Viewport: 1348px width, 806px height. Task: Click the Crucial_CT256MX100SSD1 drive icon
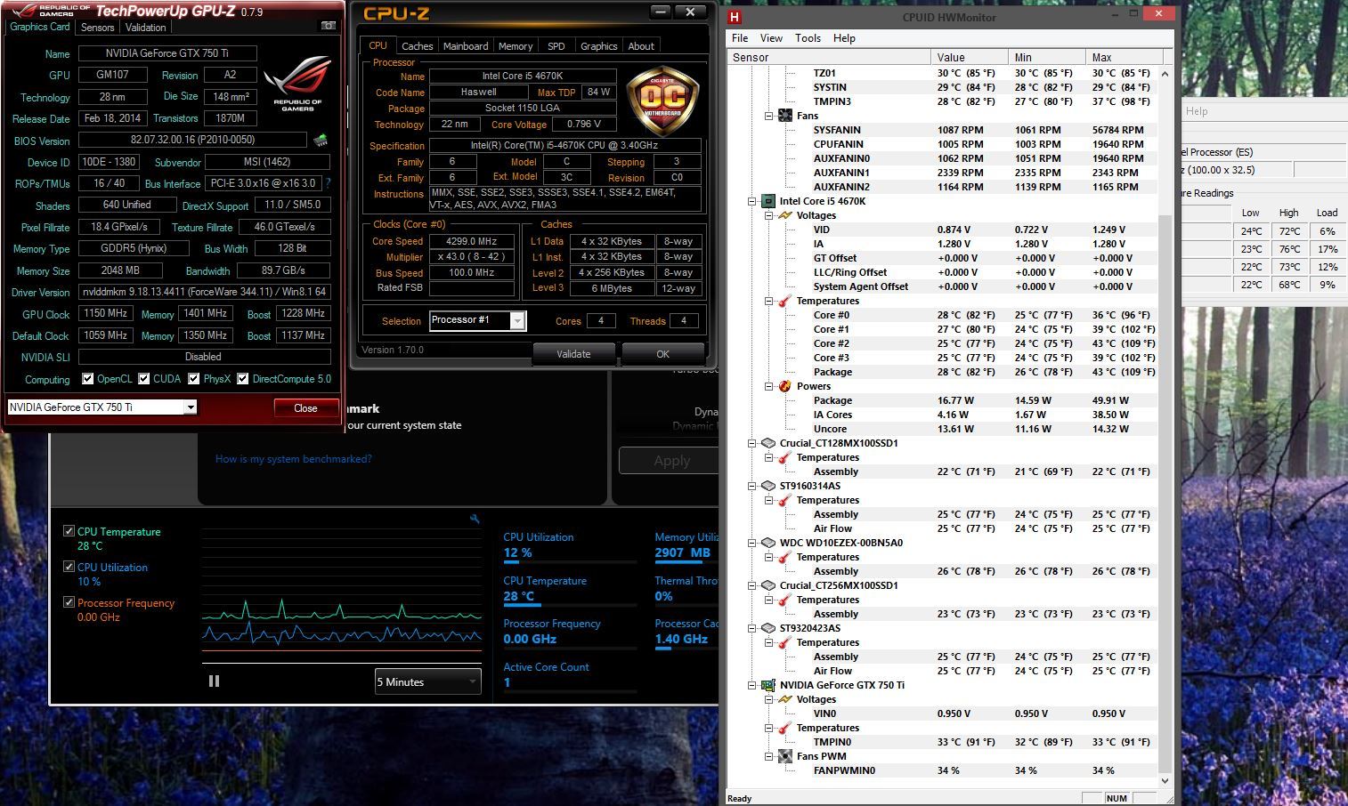(767, 585)
